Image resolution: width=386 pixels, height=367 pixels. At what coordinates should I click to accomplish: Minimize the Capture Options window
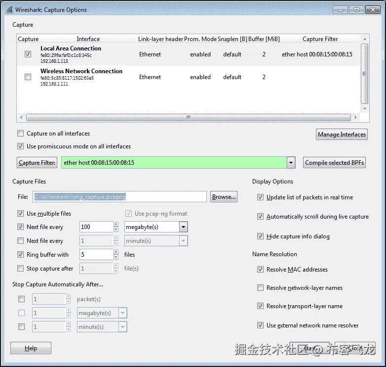341,10
